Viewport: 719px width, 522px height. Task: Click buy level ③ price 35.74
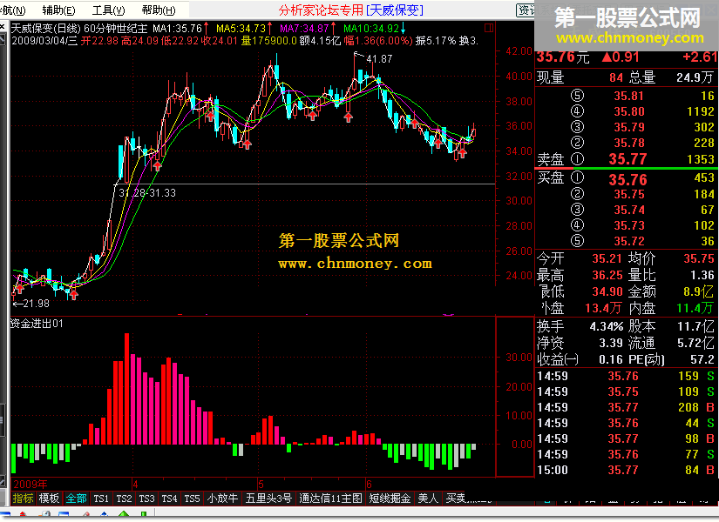tap(629, 210)
